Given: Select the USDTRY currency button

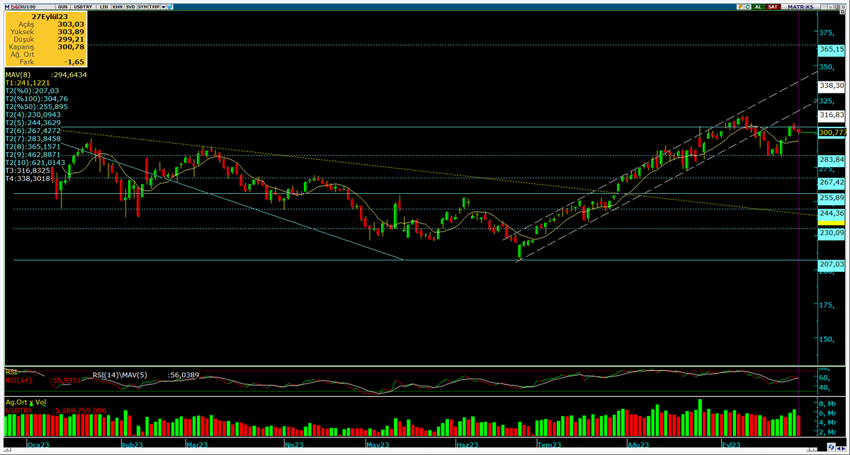Looking at the screenshot, I should click(83, 7).
